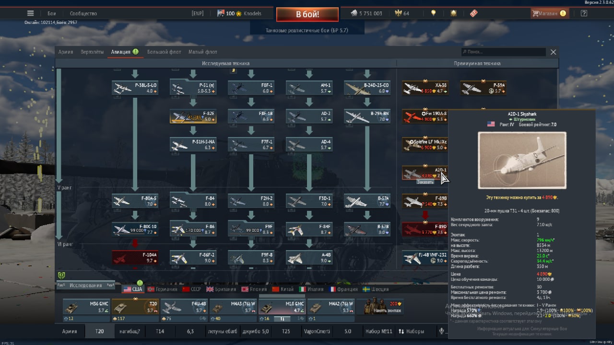
Task: Select the A-4B aircraft
Action: pos(309,258)
